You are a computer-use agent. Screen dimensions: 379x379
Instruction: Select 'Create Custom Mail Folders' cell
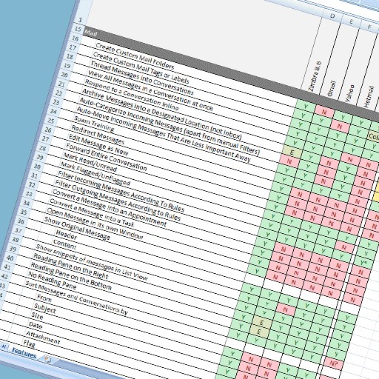[135, 56]
